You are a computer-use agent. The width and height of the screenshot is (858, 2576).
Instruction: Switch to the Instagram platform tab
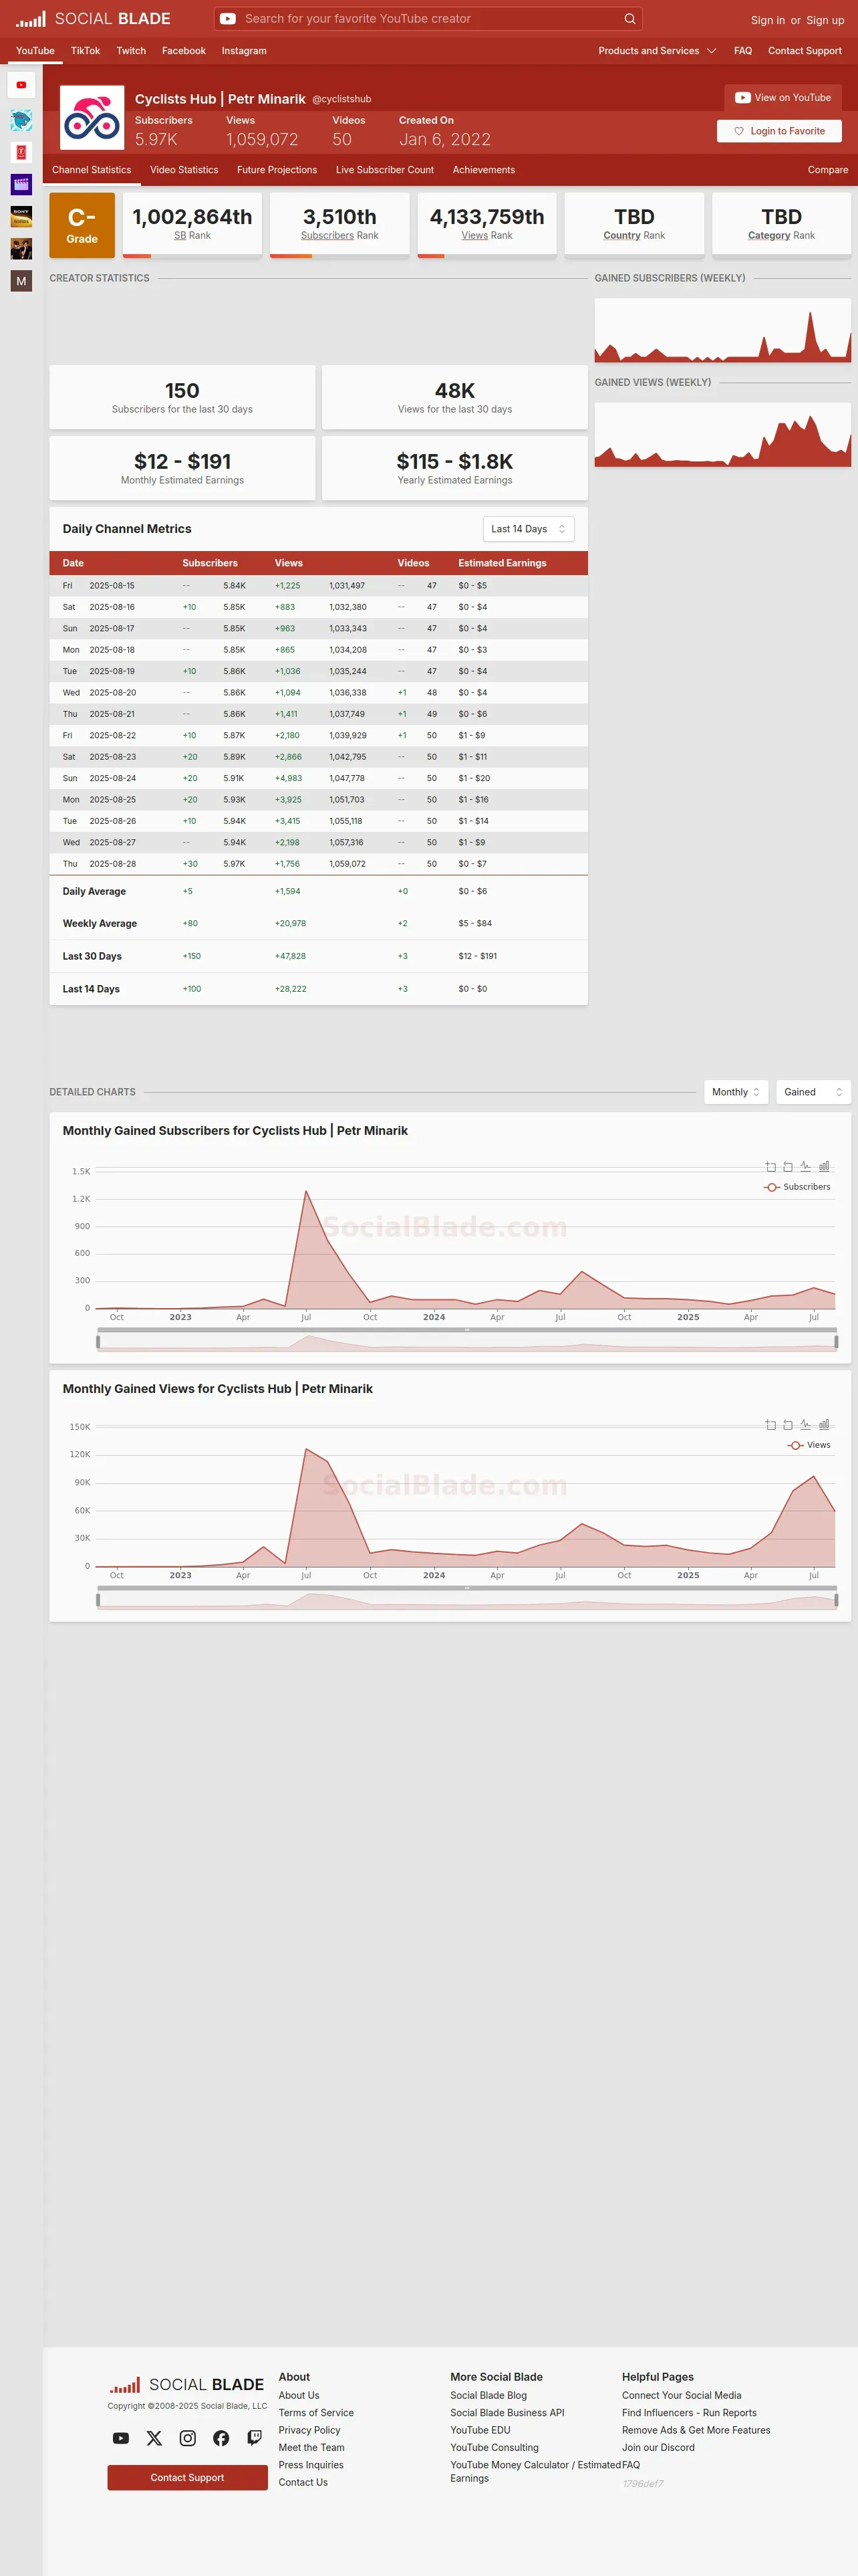click(x=244, y=51)
